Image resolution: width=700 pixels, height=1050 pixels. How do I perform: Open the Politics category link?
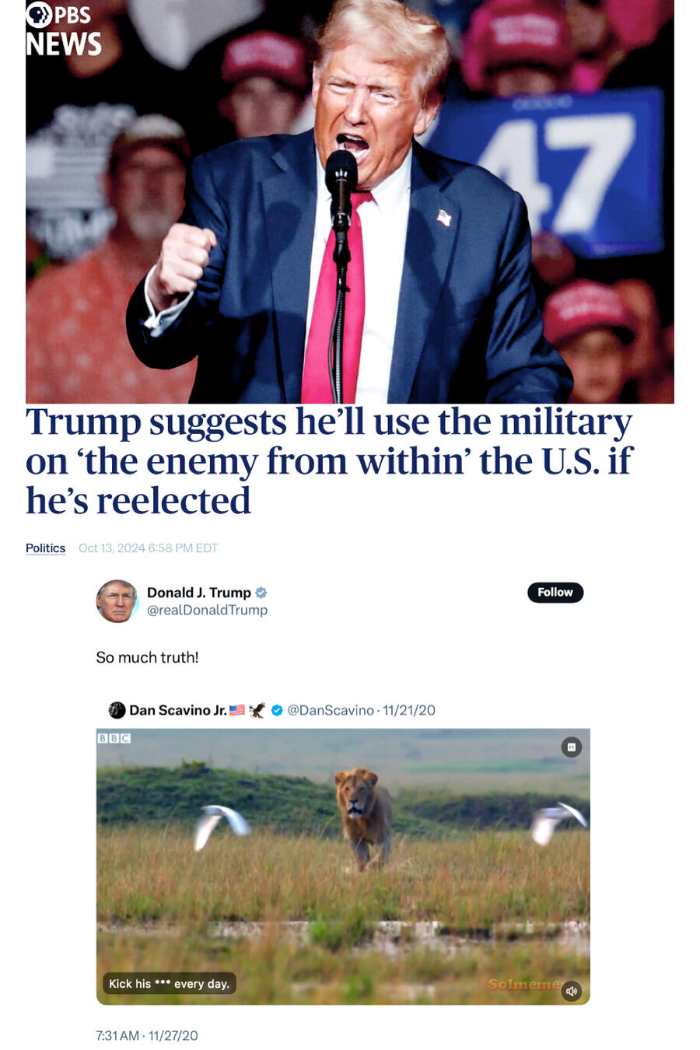pos(45,548)
